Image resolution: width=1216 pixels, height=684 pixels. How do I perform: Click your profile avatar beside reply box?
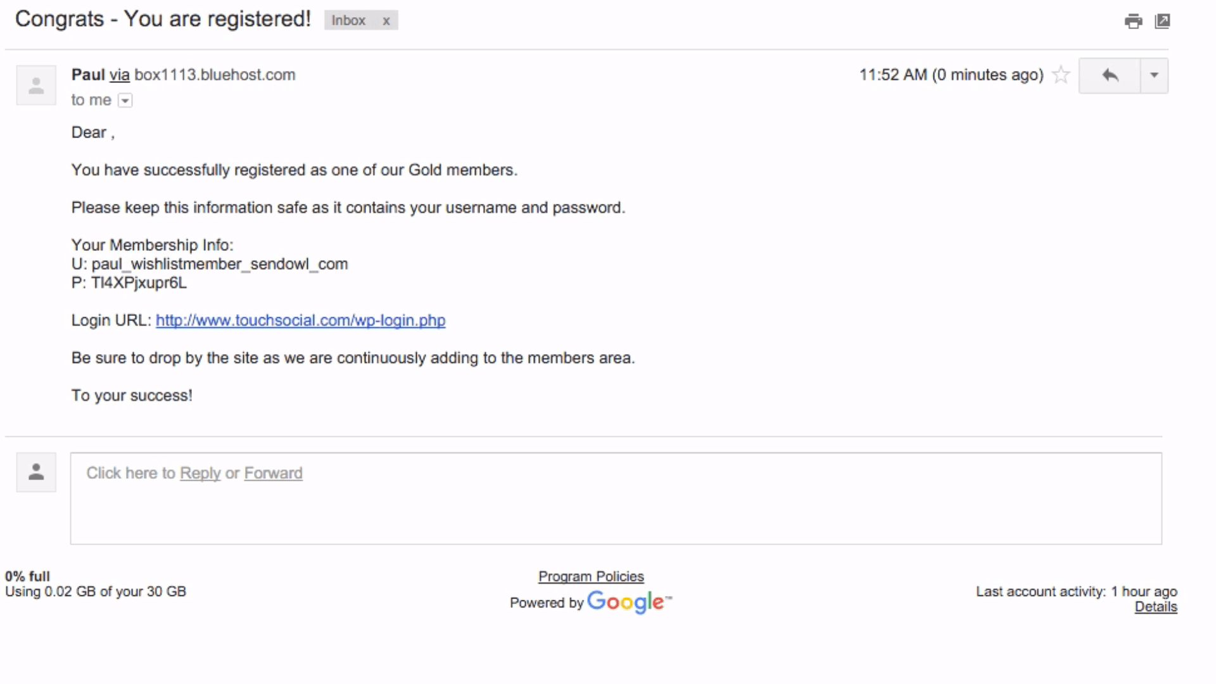(x=36, y=472)
